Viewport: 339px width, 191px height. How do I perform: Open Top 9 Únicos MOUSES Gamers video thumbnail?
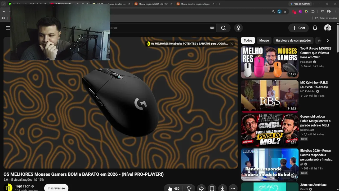point(270,62)
